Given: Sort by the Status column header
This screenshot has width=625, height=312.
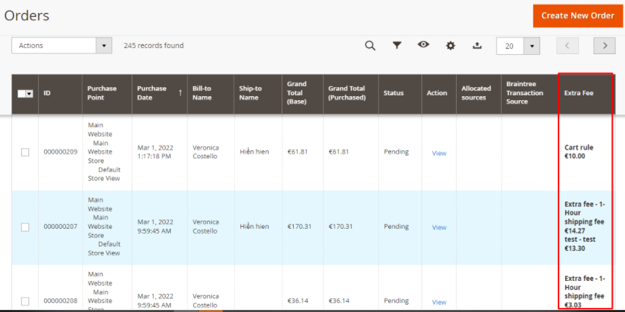Looking at the screenshot, I should tap(394, 93).
